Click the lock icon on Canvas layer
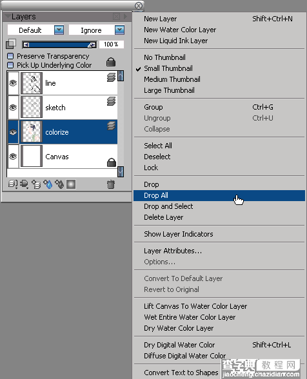This screenshot has width=307, height=379. tap(112, 162)
